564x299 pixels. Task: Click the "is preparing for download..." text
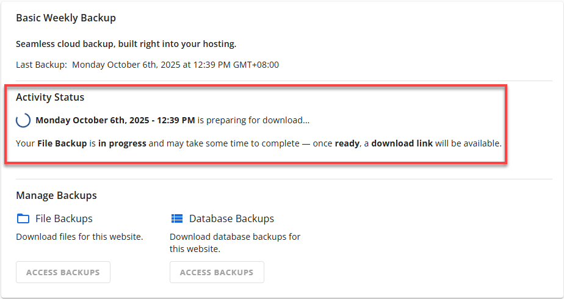tap(253, 120)
